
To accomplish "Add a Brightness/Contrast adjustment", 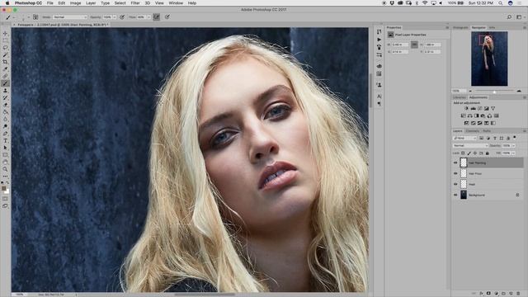I will pos(466,108).
